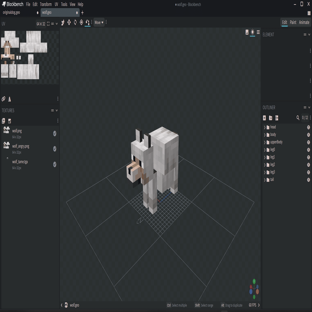Switch to Paint mode tab

click(x=293, y=22)
